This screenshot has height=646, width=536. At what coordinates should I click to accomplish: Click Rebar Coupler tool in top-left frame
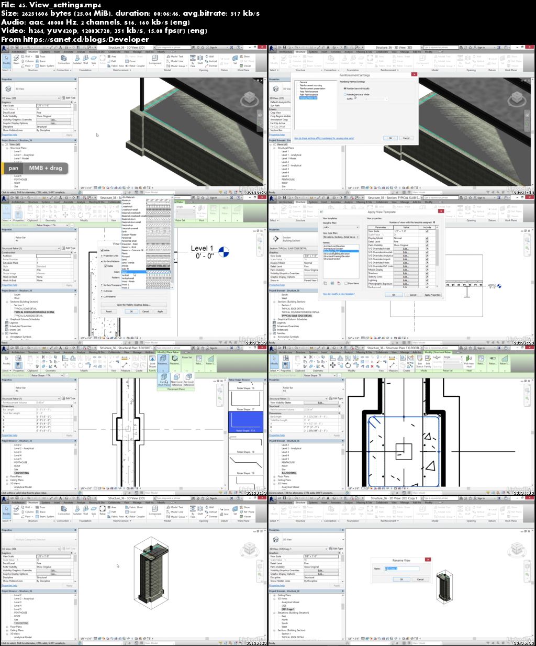pos(136,66)
